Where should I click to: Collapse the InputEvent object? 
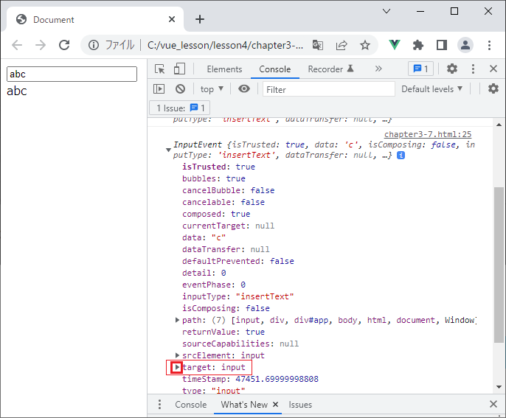168,150
